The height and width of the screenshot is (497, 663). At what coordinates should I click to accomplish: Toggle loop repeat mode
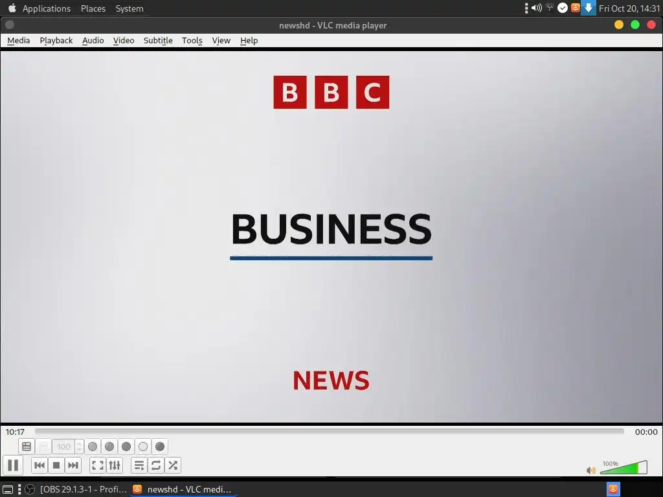(x=156, y=465)
